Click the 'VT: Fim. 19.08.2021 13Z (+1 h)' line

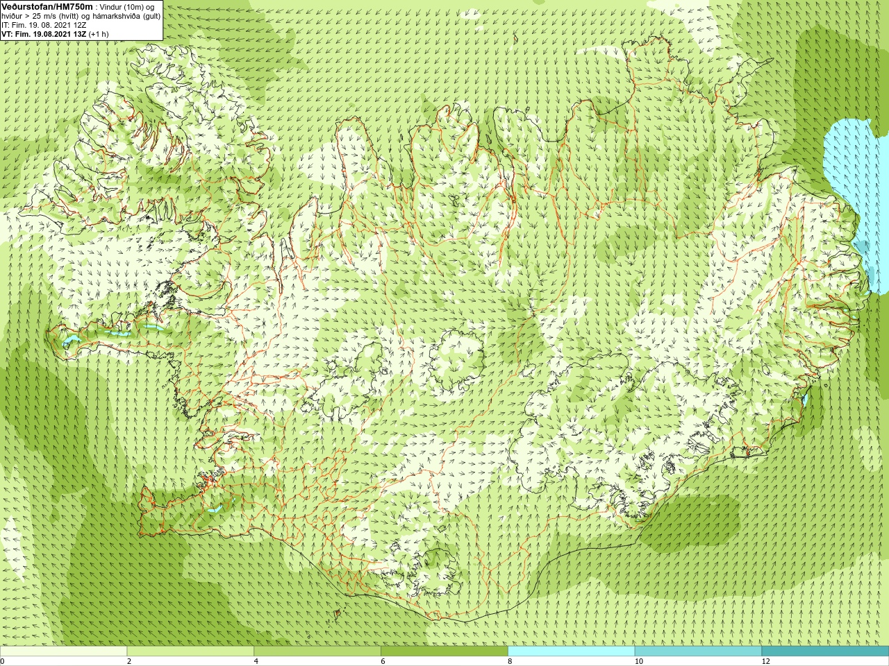tap(54, 33)
